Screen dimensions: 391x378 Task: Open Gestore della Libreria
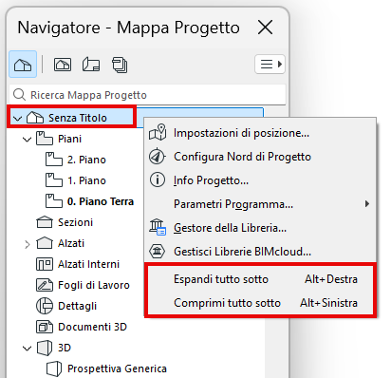point(260,228)
